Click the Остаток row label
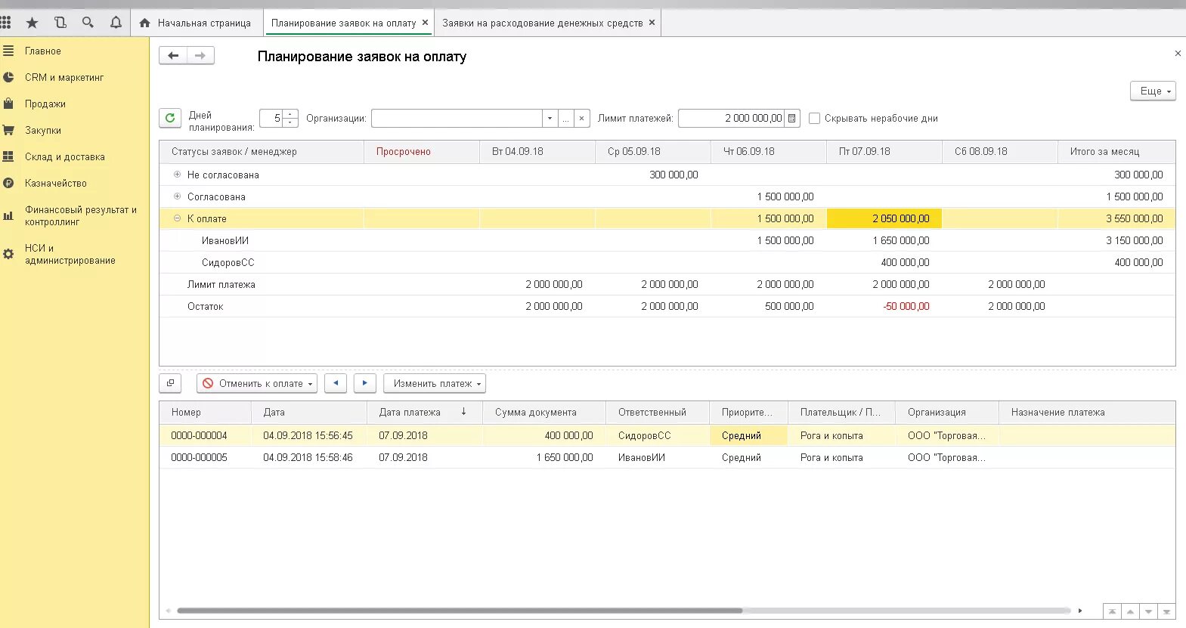The height and width of the screenshot is (628, 1186). tap(205, 306)
